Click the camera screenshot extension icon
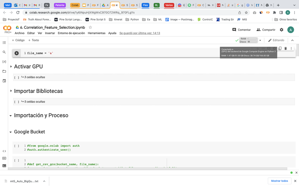 [x=254, y=13]
